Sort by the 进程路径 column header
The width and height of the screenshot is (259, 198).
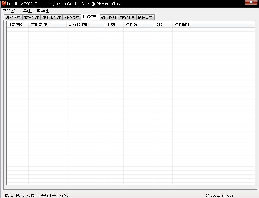pyautogui.click(x=213, y=24)
